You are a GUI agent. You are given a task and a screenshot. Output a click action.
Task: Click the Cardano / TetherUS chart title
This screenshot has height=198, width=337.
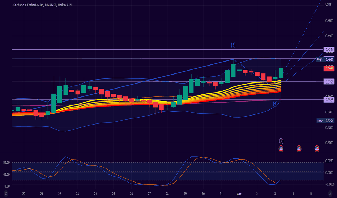(43, 5)
